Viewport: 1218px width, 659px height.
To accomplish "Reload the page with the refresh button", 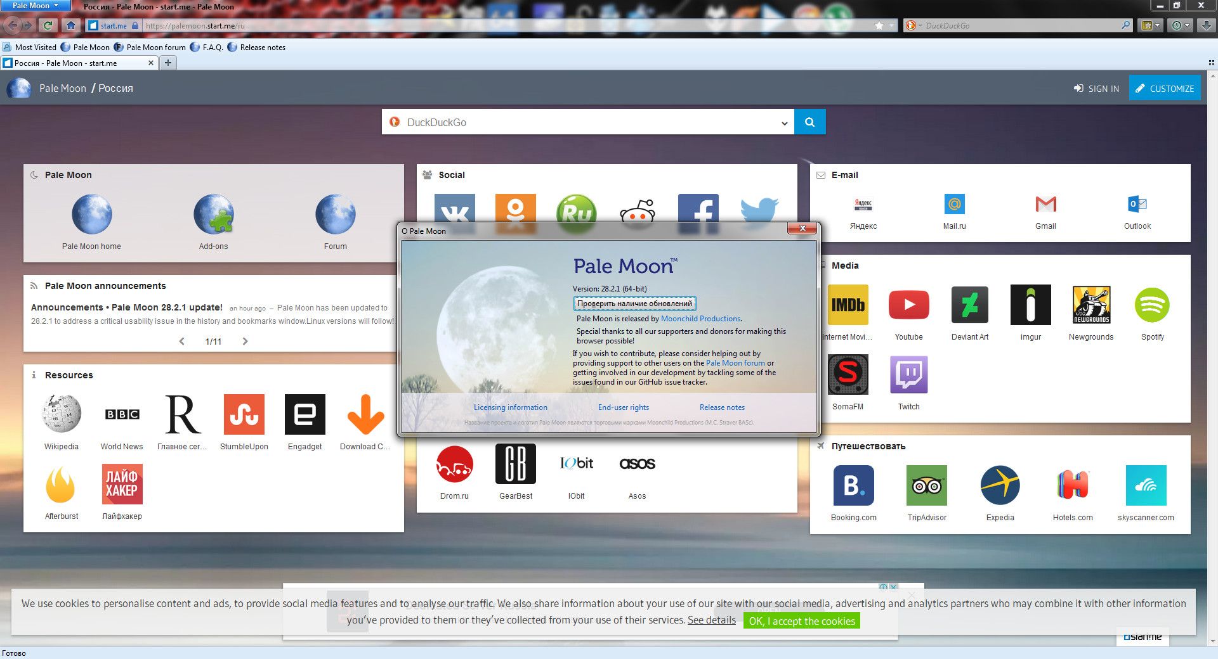I will (x=48, y=25).
